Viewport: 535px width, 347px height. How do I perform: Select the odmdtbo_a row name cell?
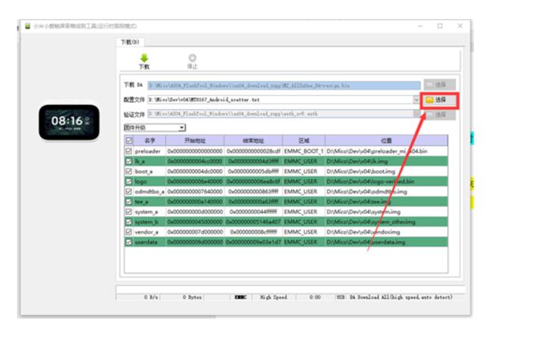(x=150, y=191)
